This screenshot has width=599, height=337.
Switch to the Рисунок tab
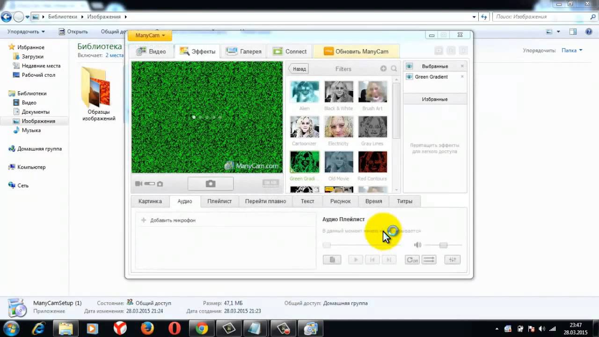(x=340, y=201)
